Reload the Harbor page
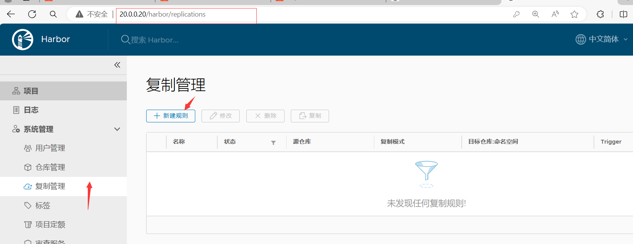This screenshot has height=244, width=633. click(32, 14)
